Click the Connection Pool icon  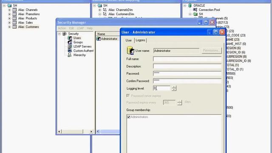pyautogui.click(x=195, y=10)
